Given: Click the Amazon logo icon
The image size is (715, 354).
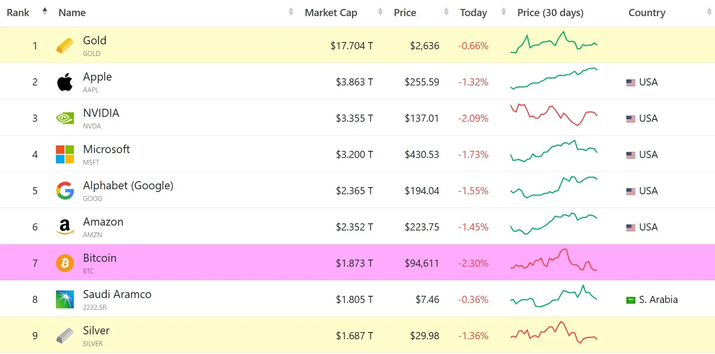Looking at the screenshot, I should (65, 227).
